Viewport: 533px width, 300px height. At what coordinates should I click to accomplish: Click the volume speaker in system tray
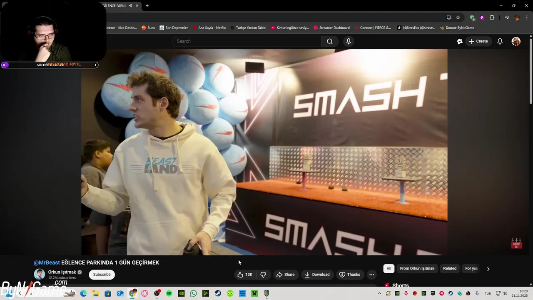coord(506,293)
